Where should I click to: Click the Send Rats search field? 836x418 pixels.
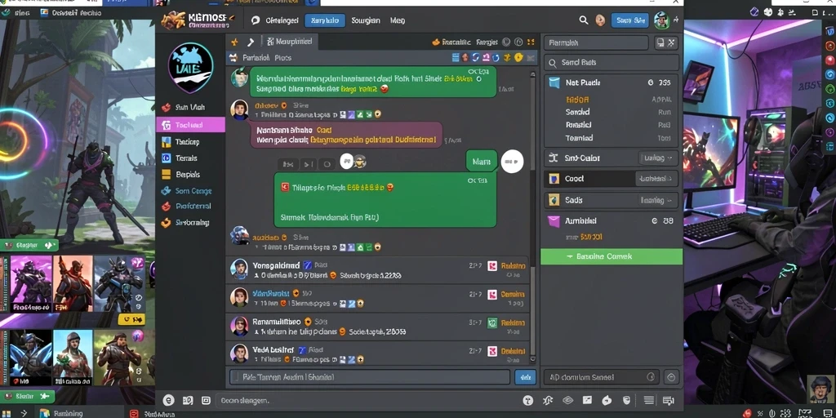coord(611,62)
